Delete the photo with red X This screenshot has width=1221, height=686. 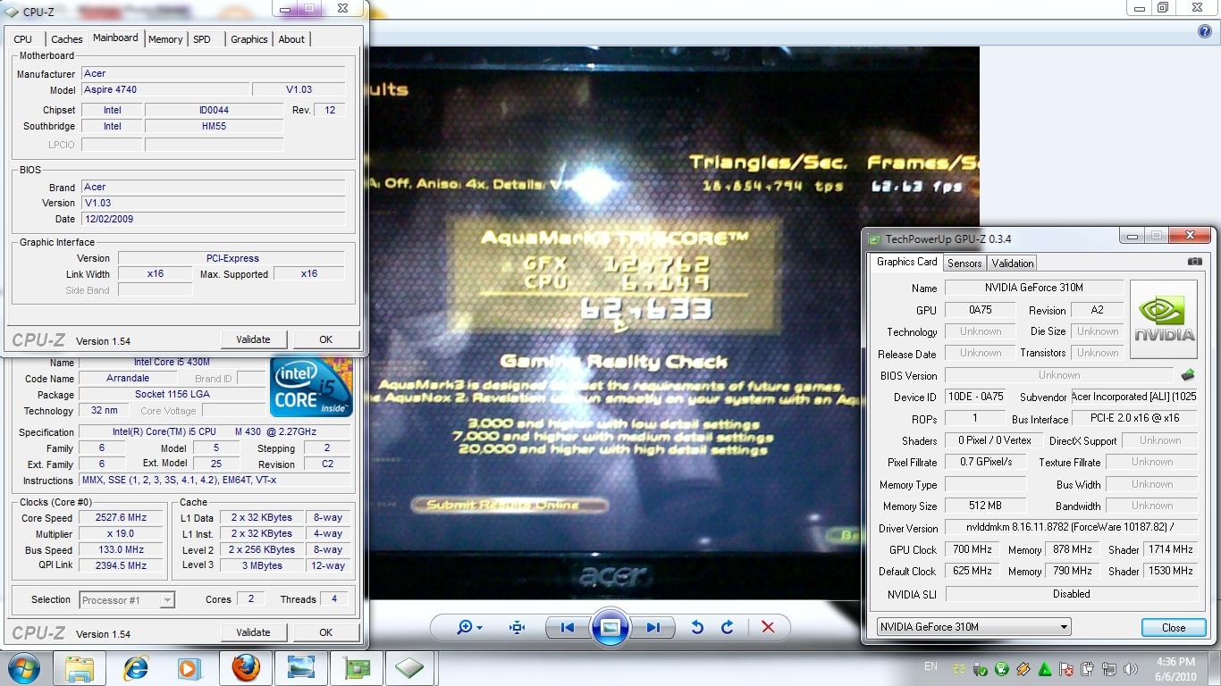768,627
